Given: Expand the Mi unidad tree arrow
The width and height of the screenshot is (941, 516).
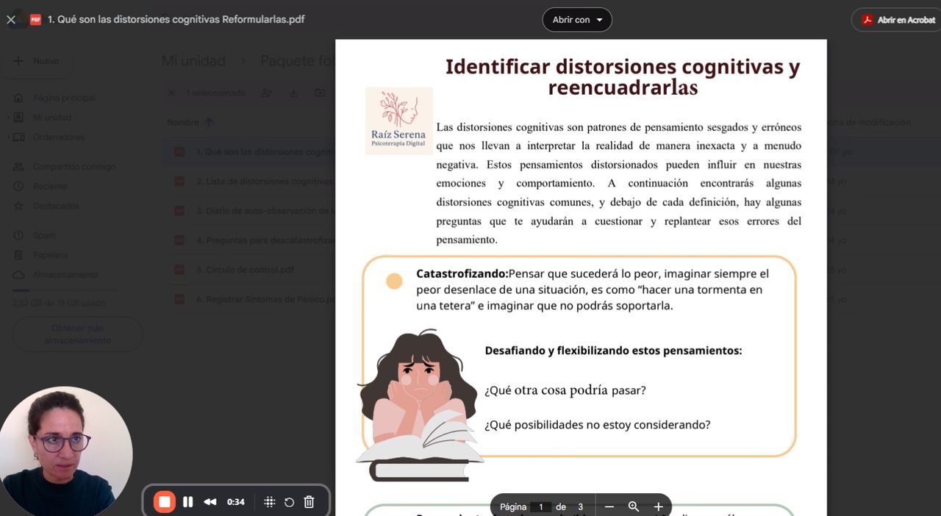Looking at the screenshot, I should click(9, 118).
